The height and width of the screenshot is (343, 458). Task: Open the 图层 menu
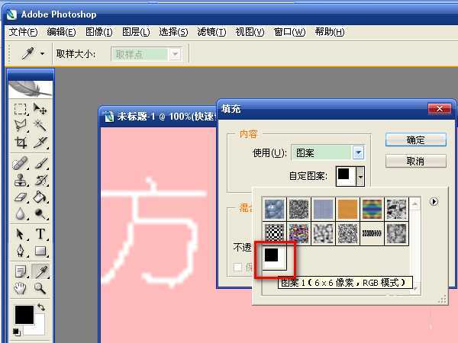click(136, 32)
